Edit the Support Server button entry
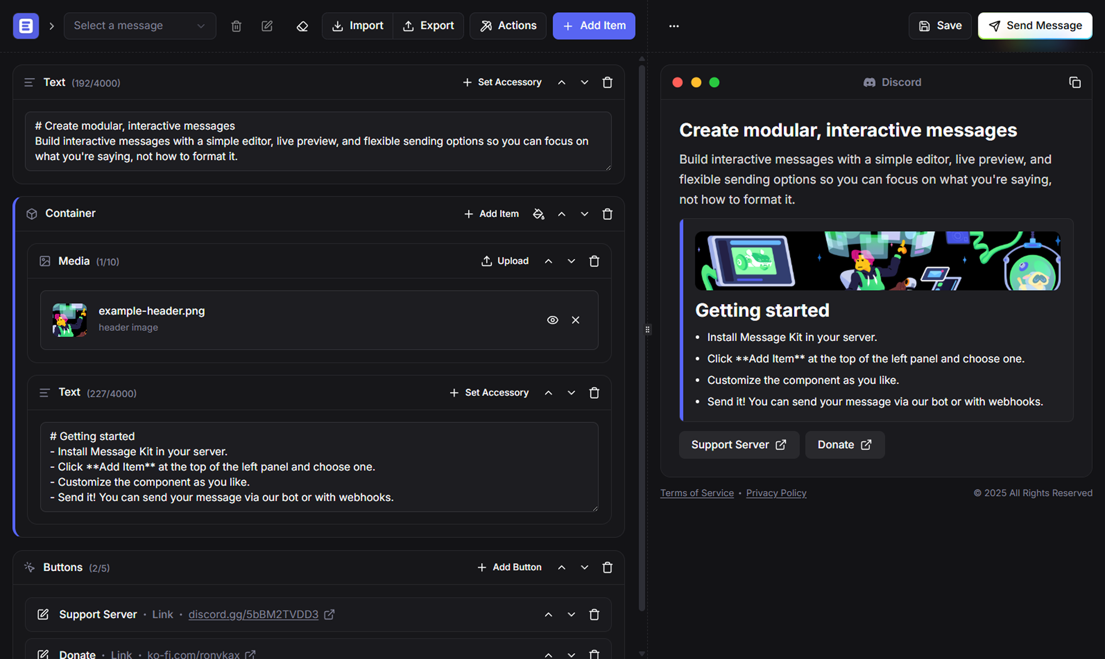Viewport: 1105px width, 659px height. (43, 615)
